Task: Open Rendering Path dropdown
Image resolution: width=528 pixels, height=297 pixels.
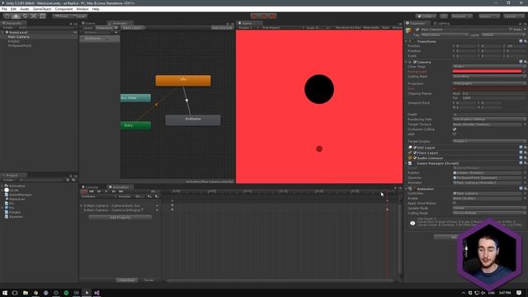Action: (489, 119)
